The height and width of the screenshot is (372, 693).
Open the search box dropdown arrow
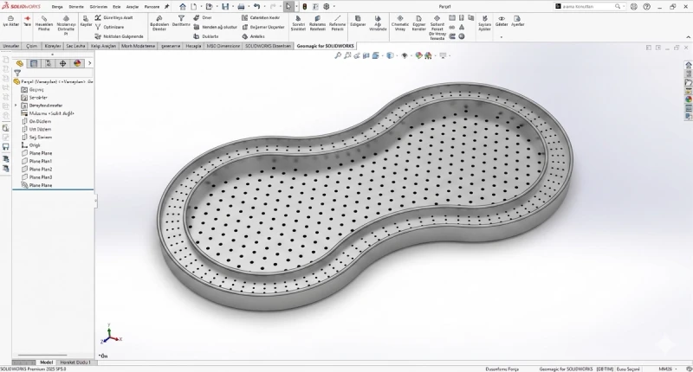pyautogui.click(x=624, y=7)
